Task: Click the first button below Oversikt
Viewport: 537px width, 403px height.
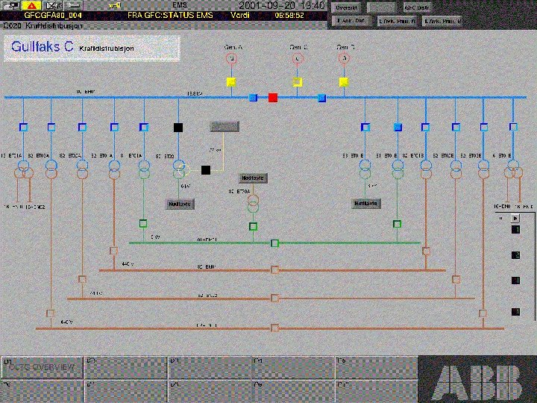Action: pyautogui.click(x=351, y=21)
